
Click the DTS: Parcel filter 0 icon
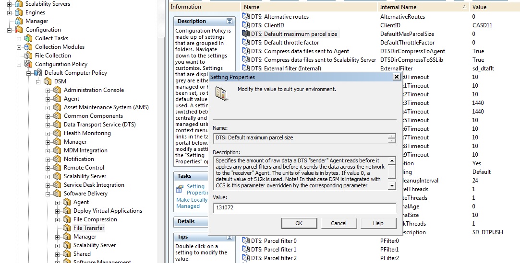point(246,241)
